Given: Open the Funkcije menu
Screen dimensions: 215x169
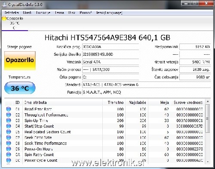Looking at the screenshot, I should tap(43, 13).
